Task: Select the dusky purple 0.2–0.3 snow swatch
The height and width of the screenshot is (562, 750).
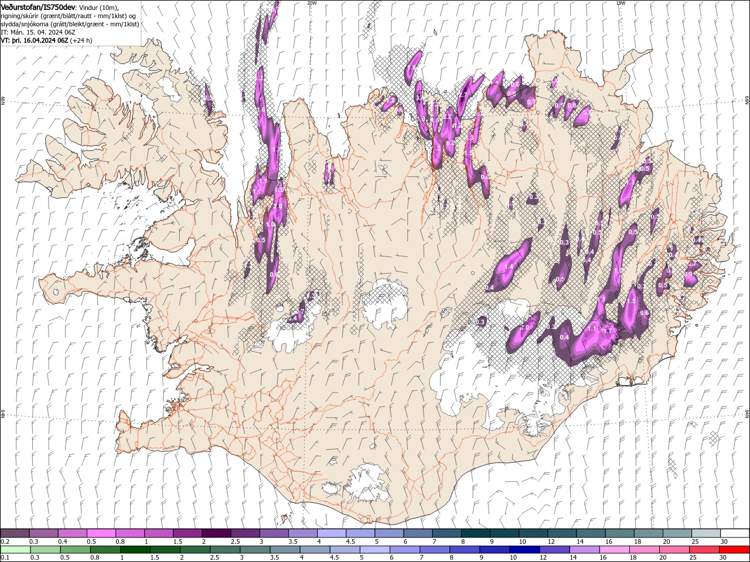Action: point(15,533)
